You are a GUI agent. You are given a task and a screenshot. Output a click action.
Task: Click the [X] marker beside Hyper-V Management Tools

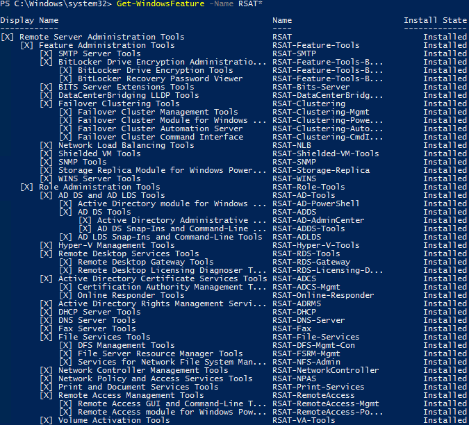click(x=46, y=246)
